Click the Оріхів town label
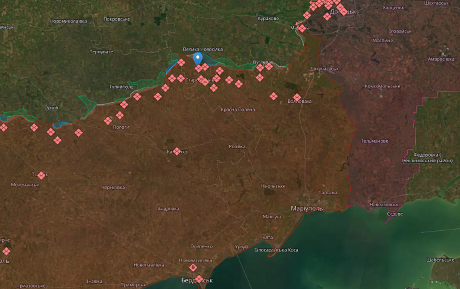The width and height of the screenshot is (460, 289). click(51, 107)
